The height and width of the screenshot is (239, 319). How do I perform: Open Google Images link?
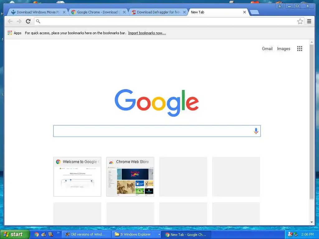283,49
